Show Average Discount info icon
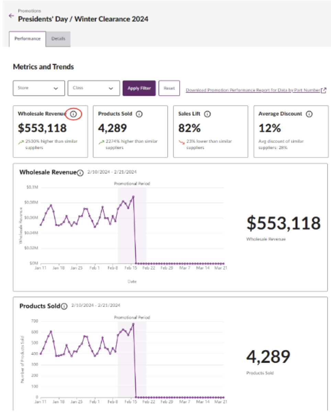331x414 pixels. (309, 114)
